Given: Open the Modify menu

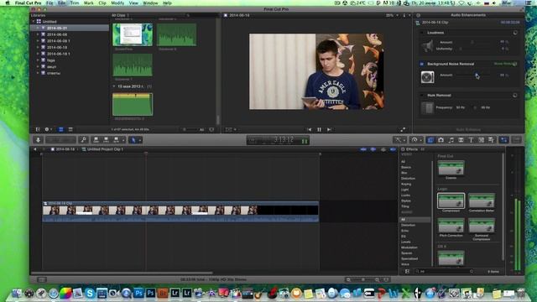Looking at the screenshot, I should click(117, 3).
